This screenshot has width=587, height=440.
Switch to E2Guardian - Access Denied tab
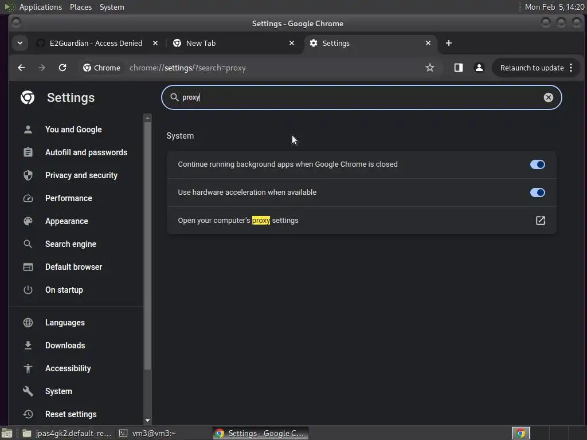point(96,44)
